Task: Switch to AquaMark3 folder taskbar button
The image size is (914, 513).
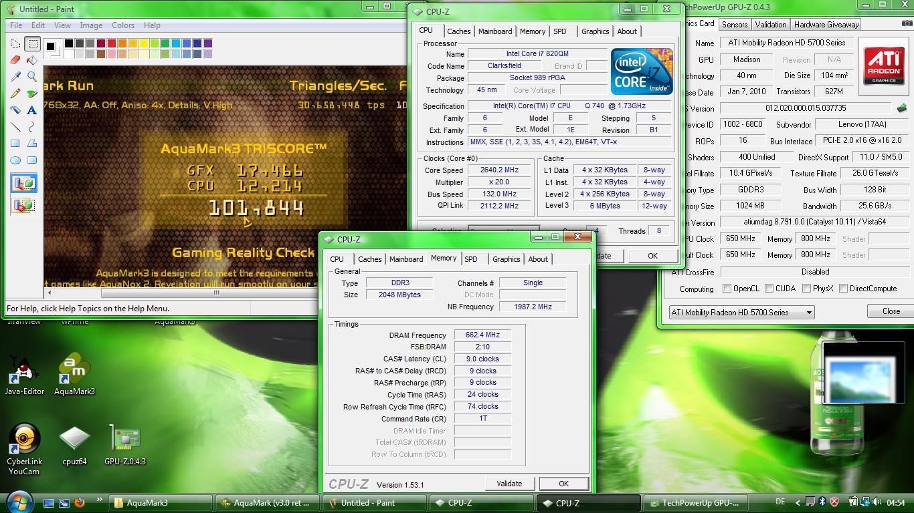Action: pyautogui.click(x=161, y=503)
